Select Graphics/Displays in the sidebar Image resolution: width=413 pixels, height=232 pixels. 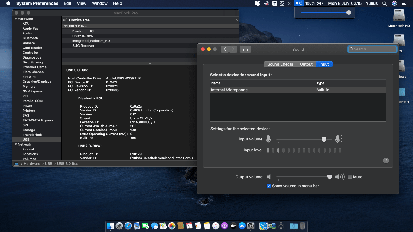click(37, 82)
